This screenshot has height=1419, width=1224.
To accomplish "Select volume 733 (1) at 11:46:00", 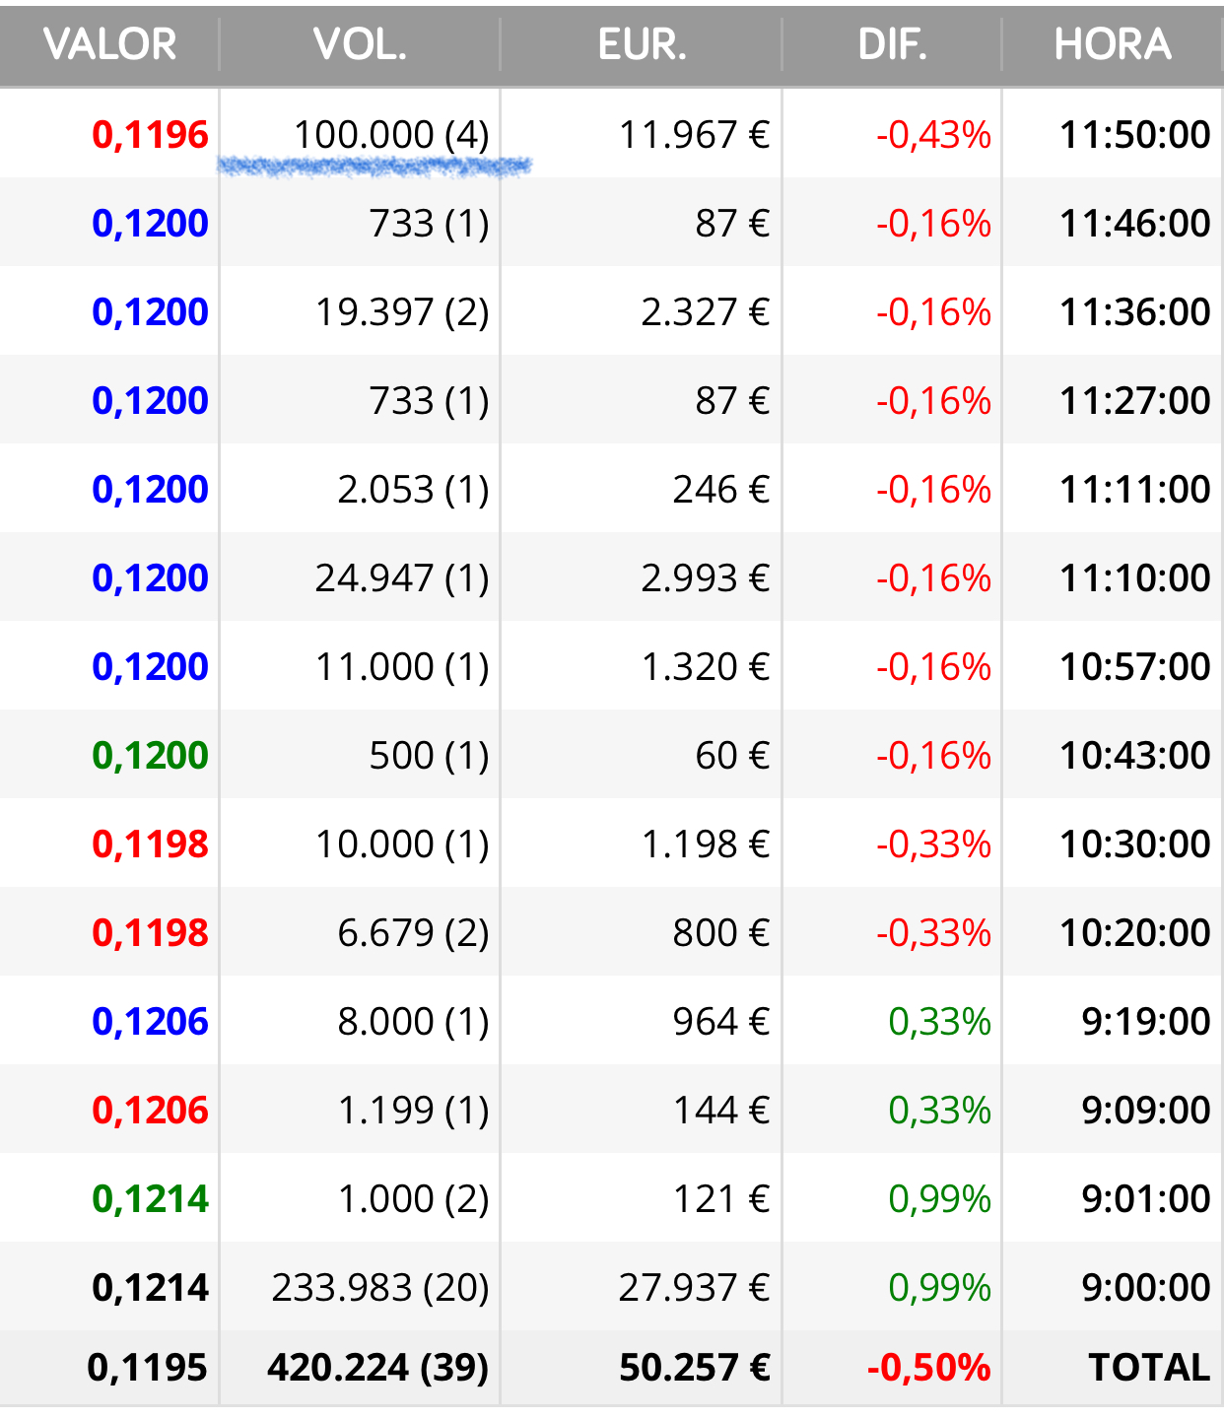I will [x=429, y=224].
